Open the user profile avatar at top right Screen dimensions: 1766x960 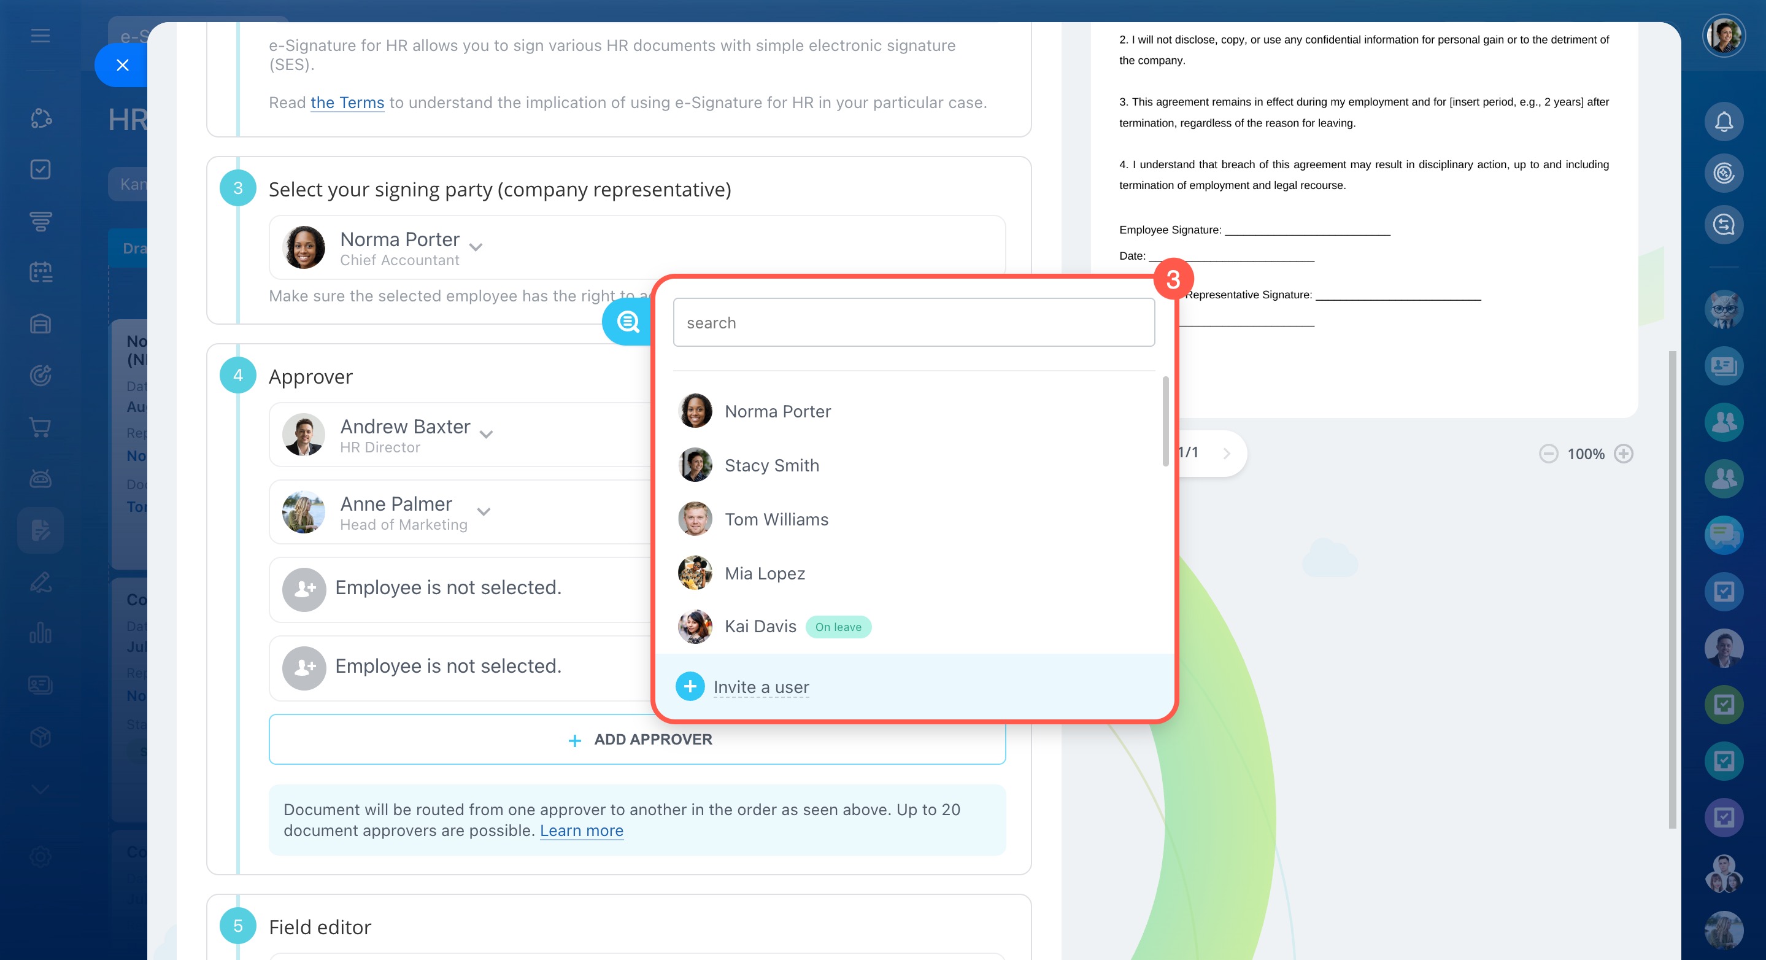[1724, 35]
